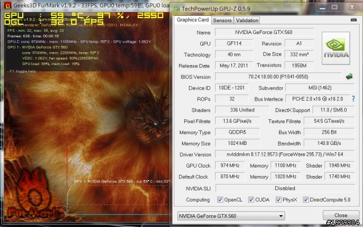This screenshot has height=227, width=363.
Task: Click the ROPs value 32
Action: pyautogui.click(x=232, y=98)
